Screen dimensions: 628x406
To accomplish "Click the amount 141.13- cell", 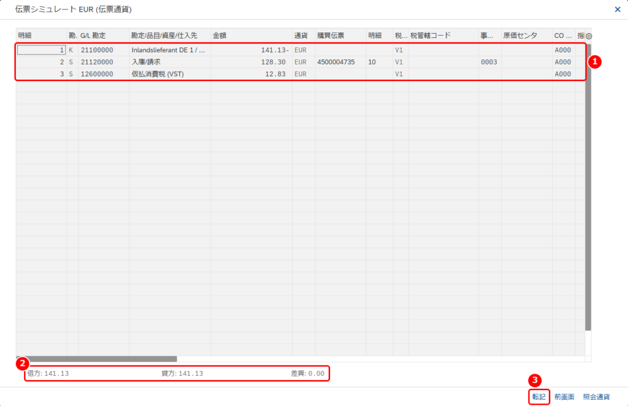I will [x=251, y=50].
